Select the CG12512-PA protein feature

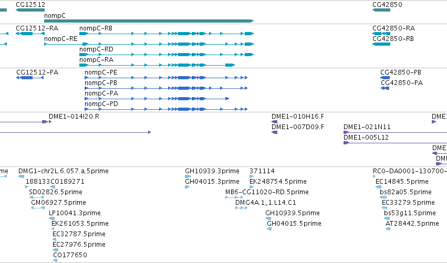30,78
